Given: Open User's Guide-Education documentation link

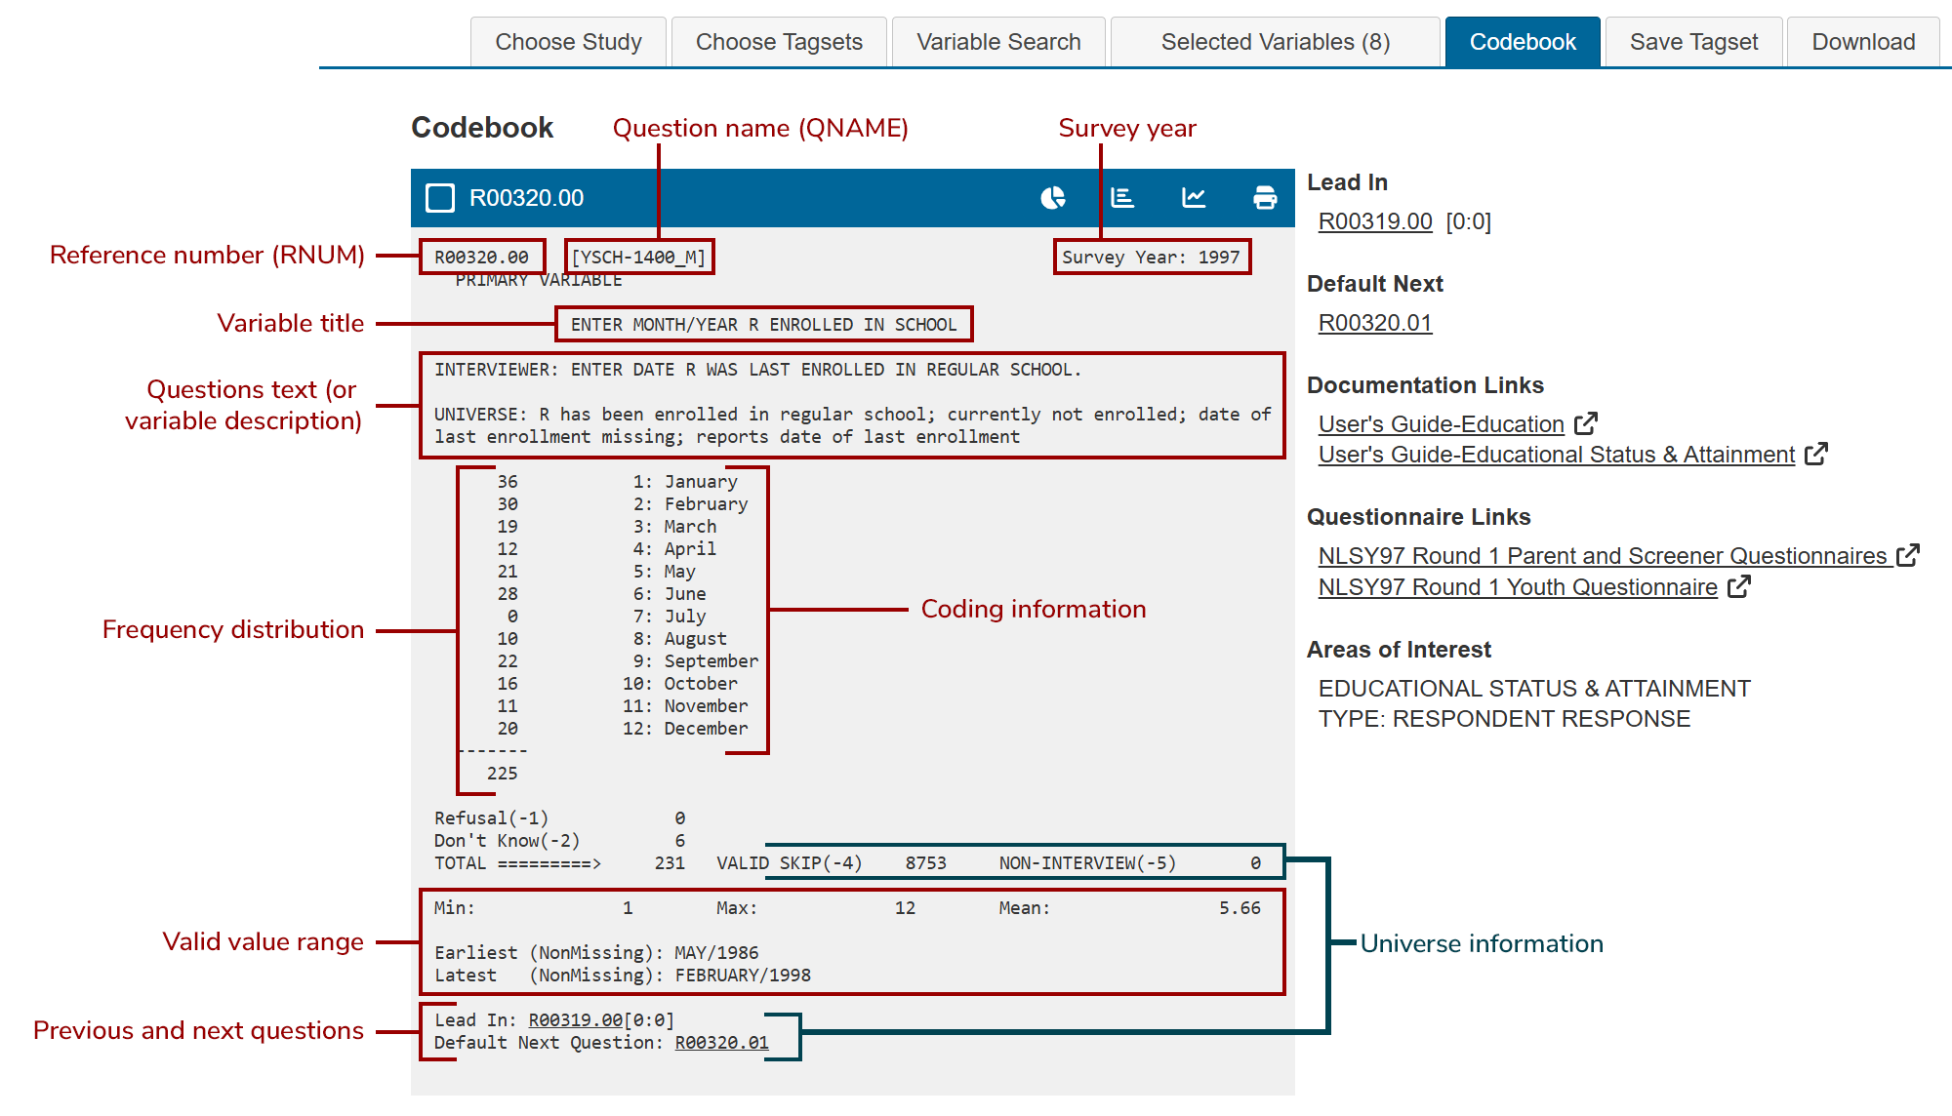Looking at the screenshot, I should coord(1441,424).
